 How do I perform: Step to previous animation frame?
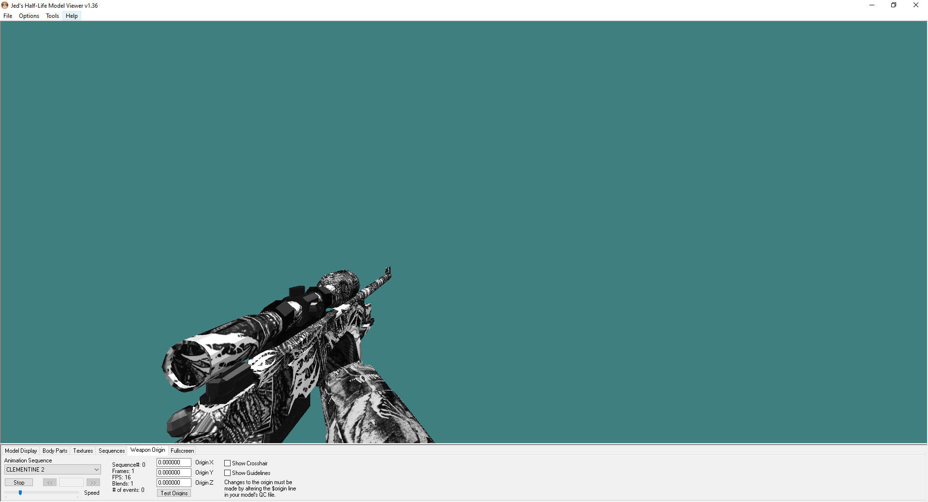[50, 482]
